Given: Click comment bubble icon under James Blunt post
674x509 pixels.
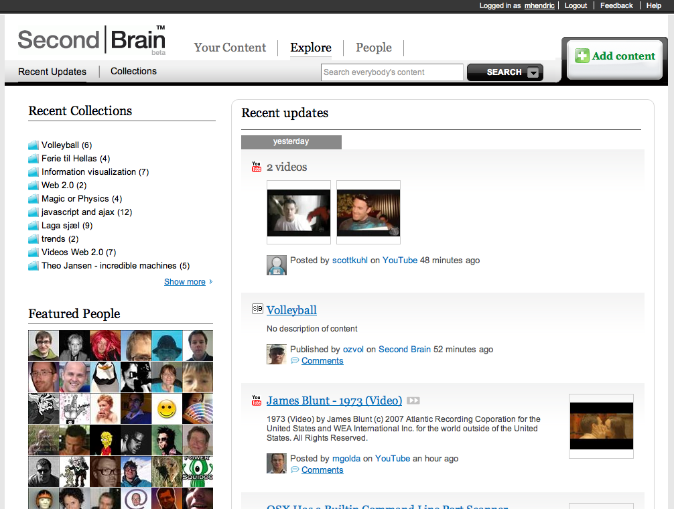Looking at the screenshot, I should [295, 470].
